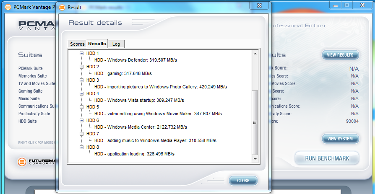Maximize the PCMark Vantage window

[x=347, y=6]
